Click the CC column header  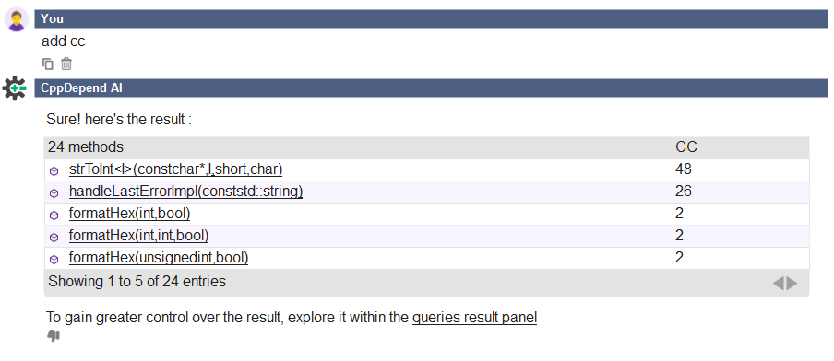pos(686,147)
